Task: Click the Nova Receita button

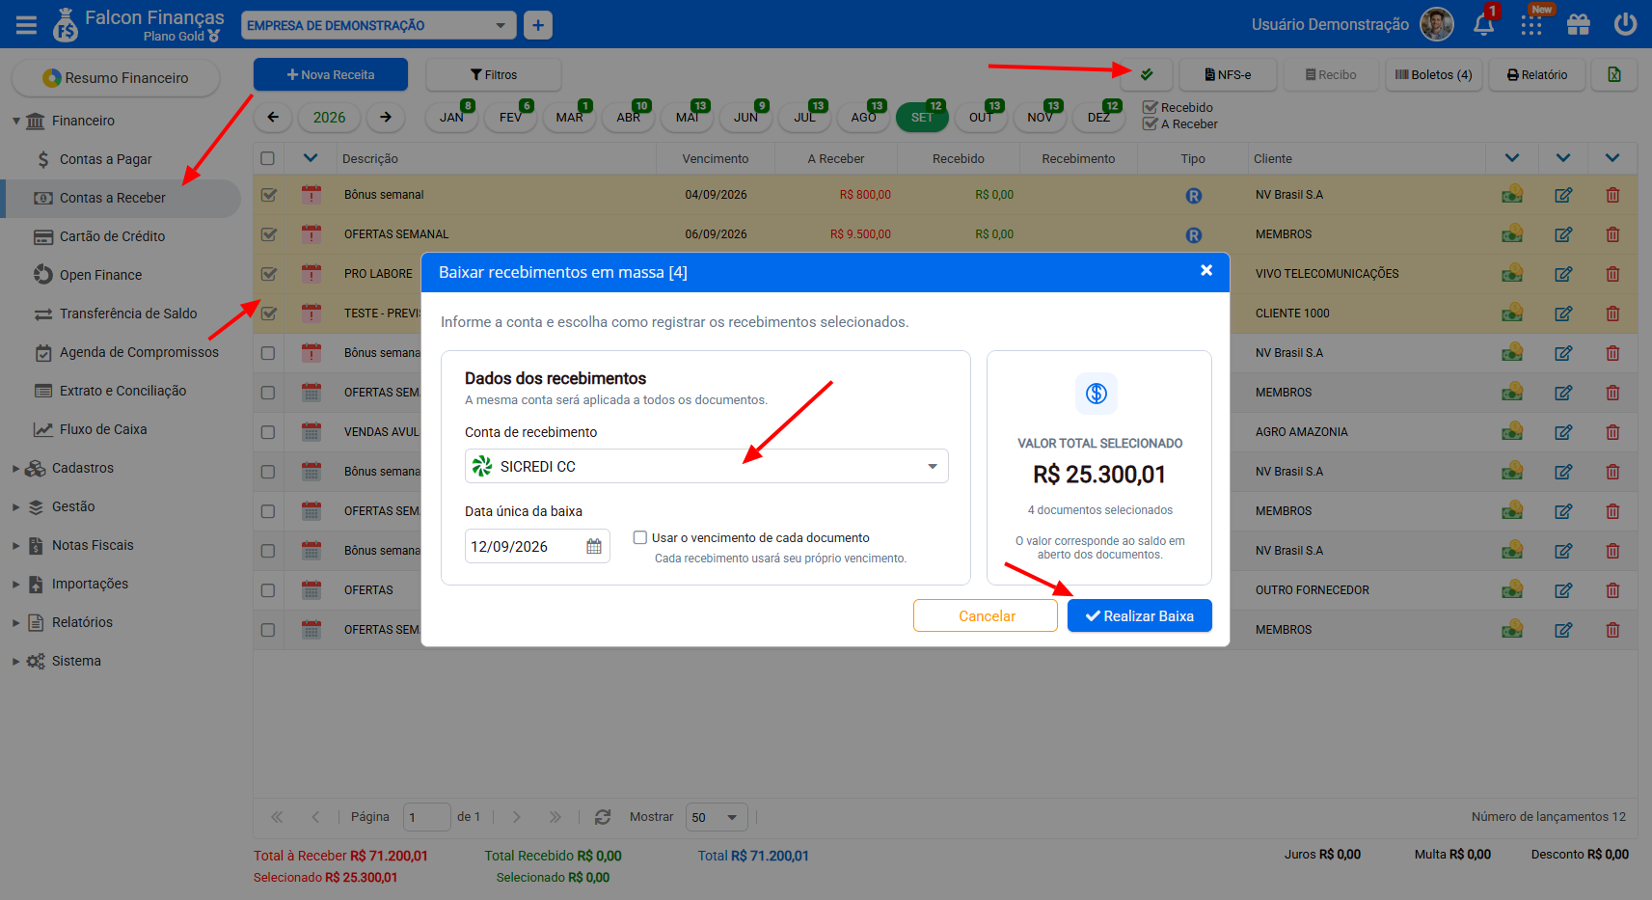Action: (x=331, y=74)
